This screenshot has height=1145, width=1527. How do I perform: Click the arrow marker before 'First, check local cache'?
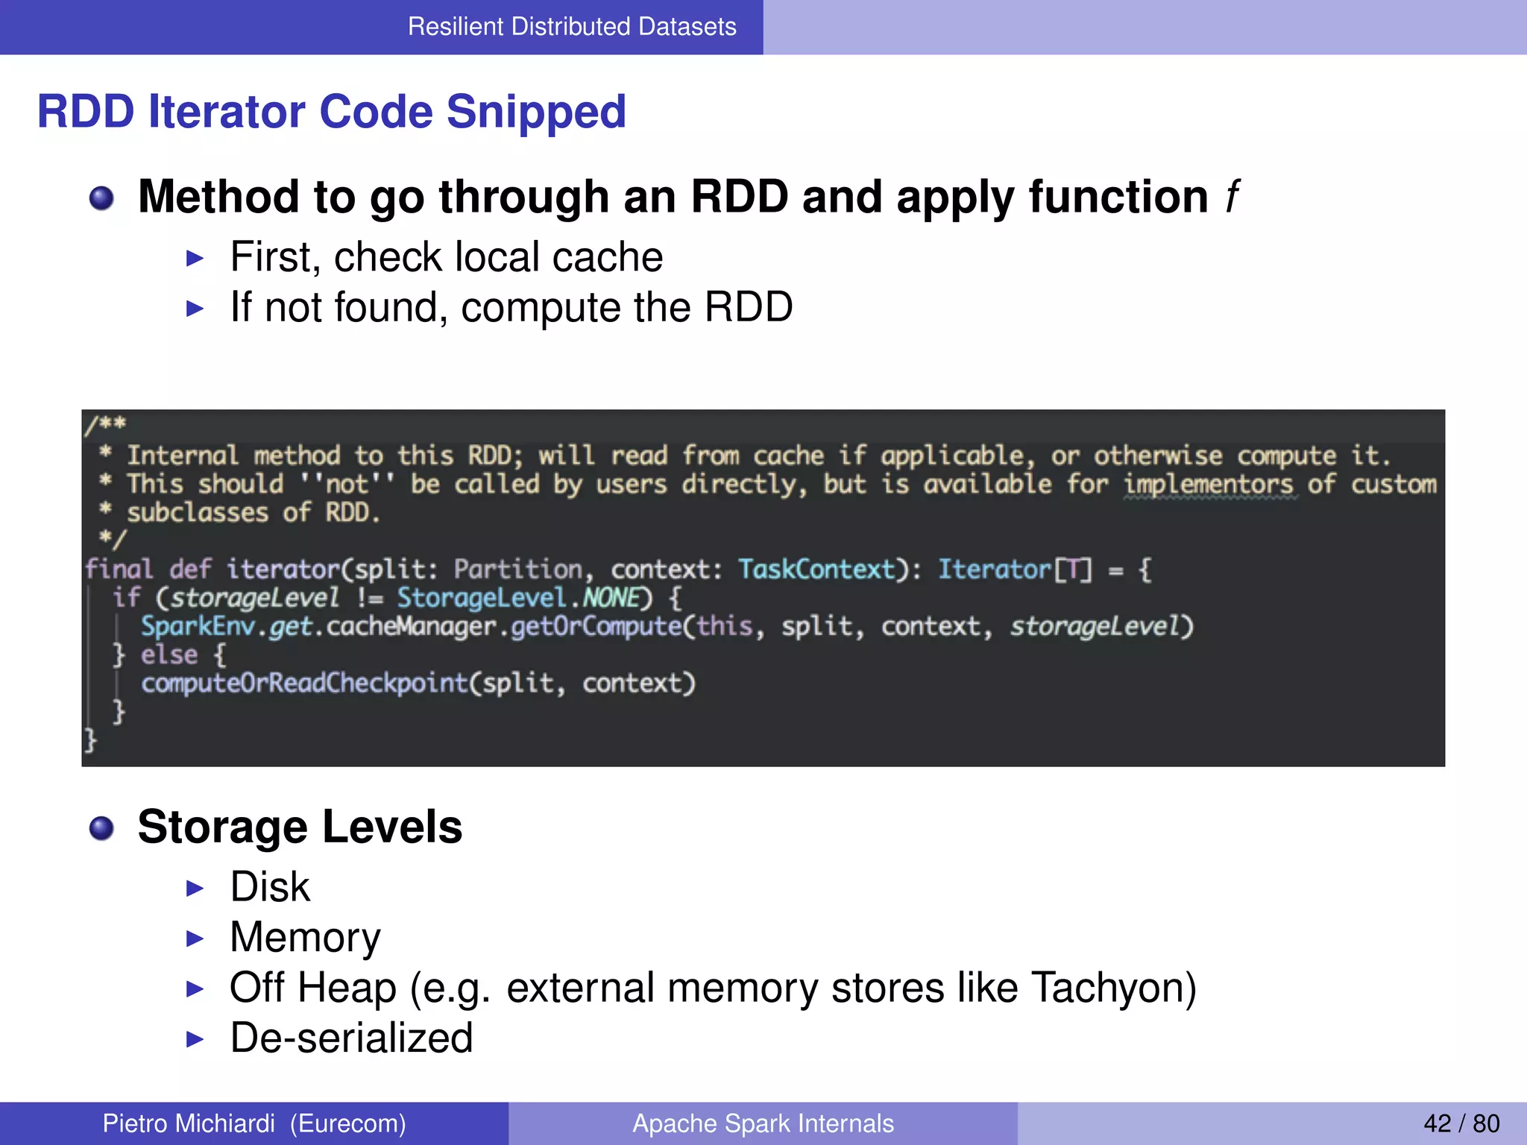click(x=195, y=259)
